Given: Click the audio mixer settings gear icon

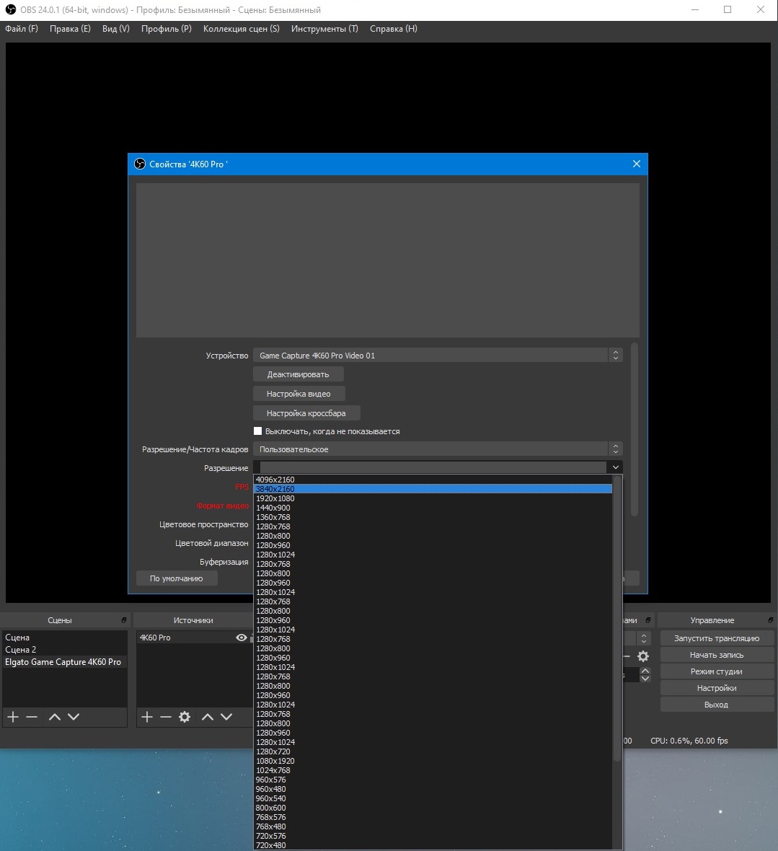Looking at the screenshot, I should (643, 657).
